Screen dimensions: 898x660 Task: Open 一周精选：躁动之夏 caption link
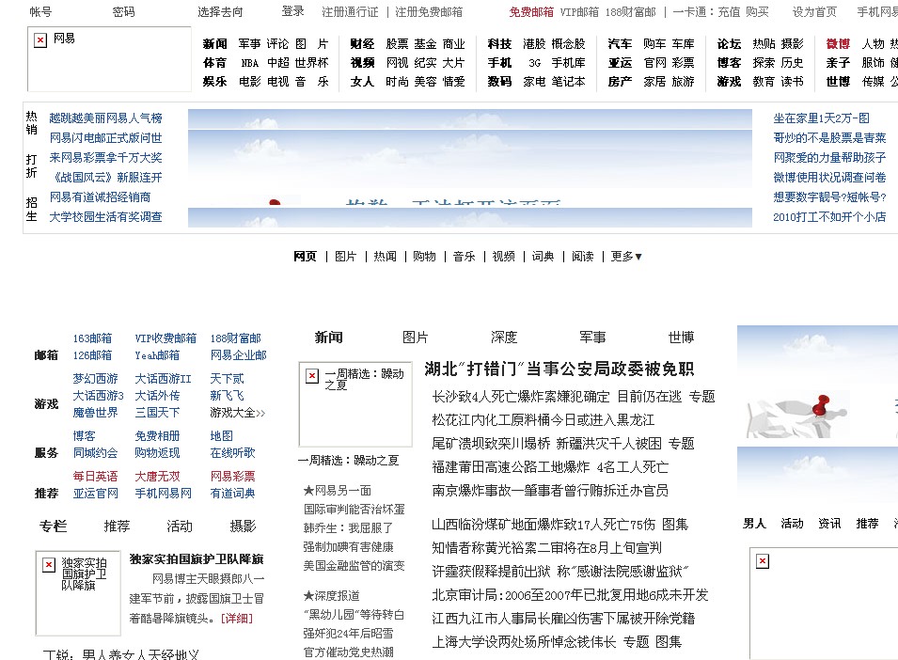[x=348, y=461]
